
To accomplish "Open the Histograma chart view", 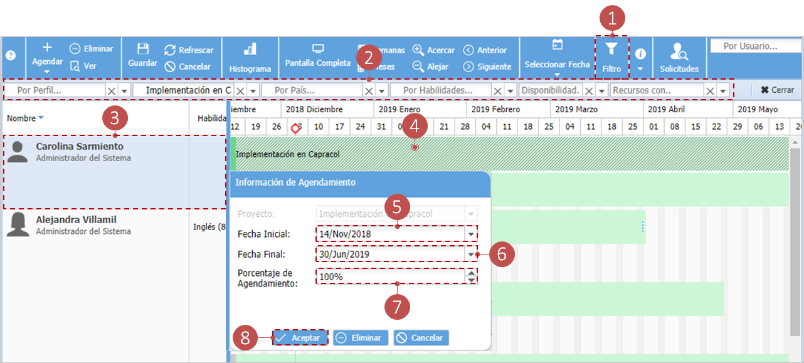I will tap(250, 57).
